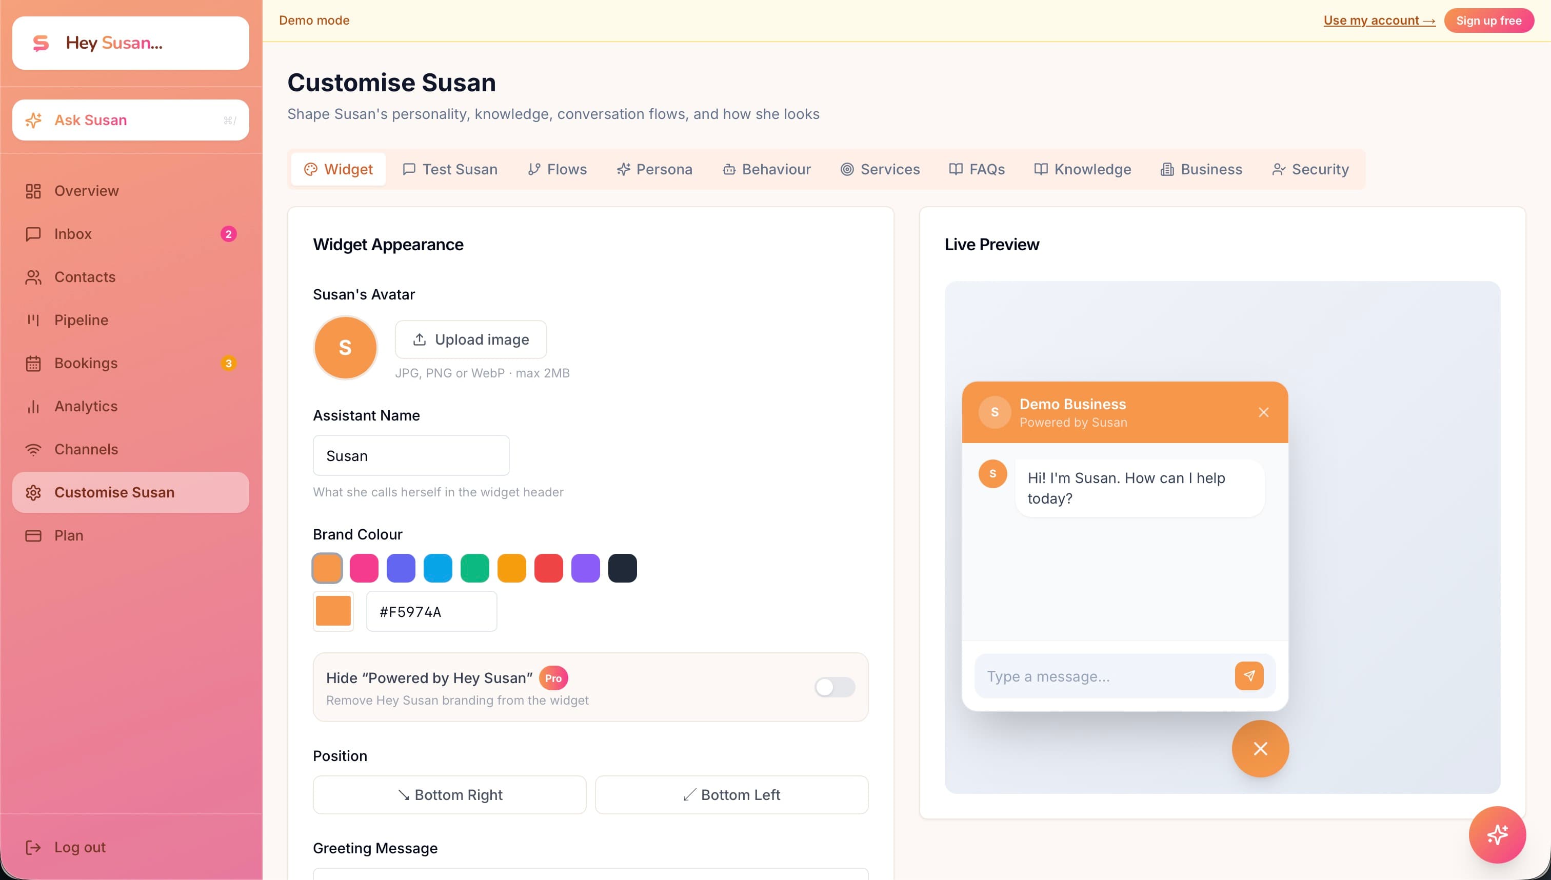This screenshot has width=1551, height=880.
Task: Click the upload arrow icon in Upload image
Action: tap(420, 339)
